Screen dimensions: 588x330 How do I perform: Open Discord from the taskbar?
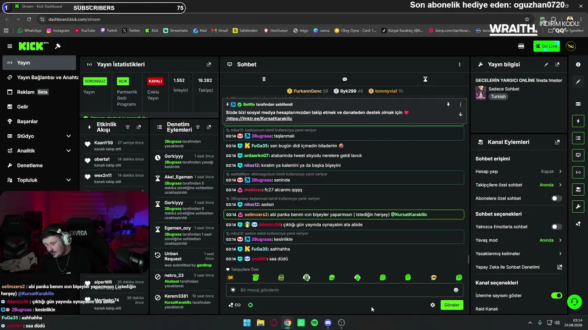click(x=328, y=323)
